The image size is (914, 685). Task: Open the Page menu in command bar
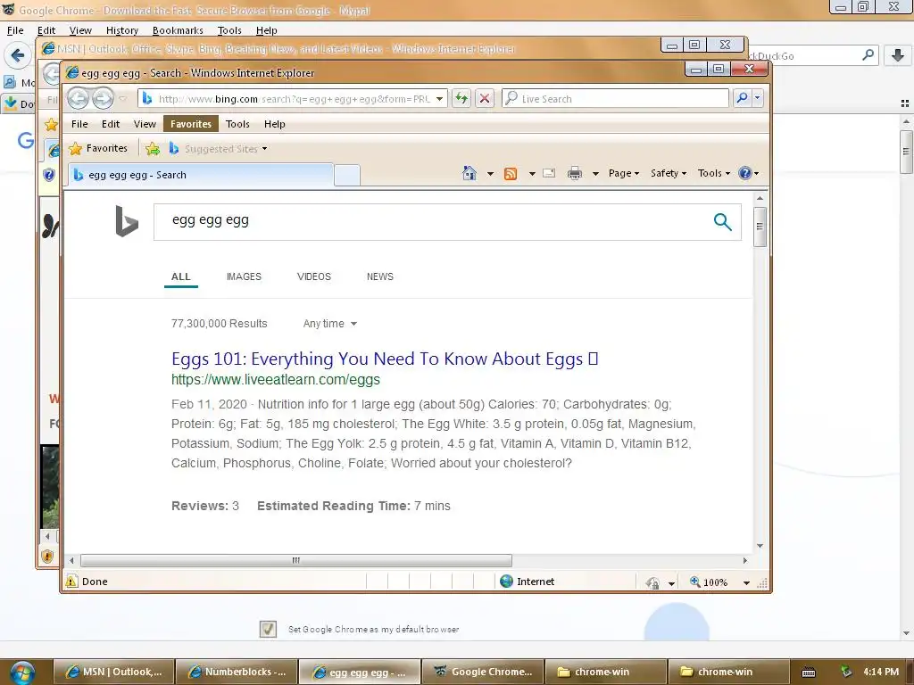[624, 173]
